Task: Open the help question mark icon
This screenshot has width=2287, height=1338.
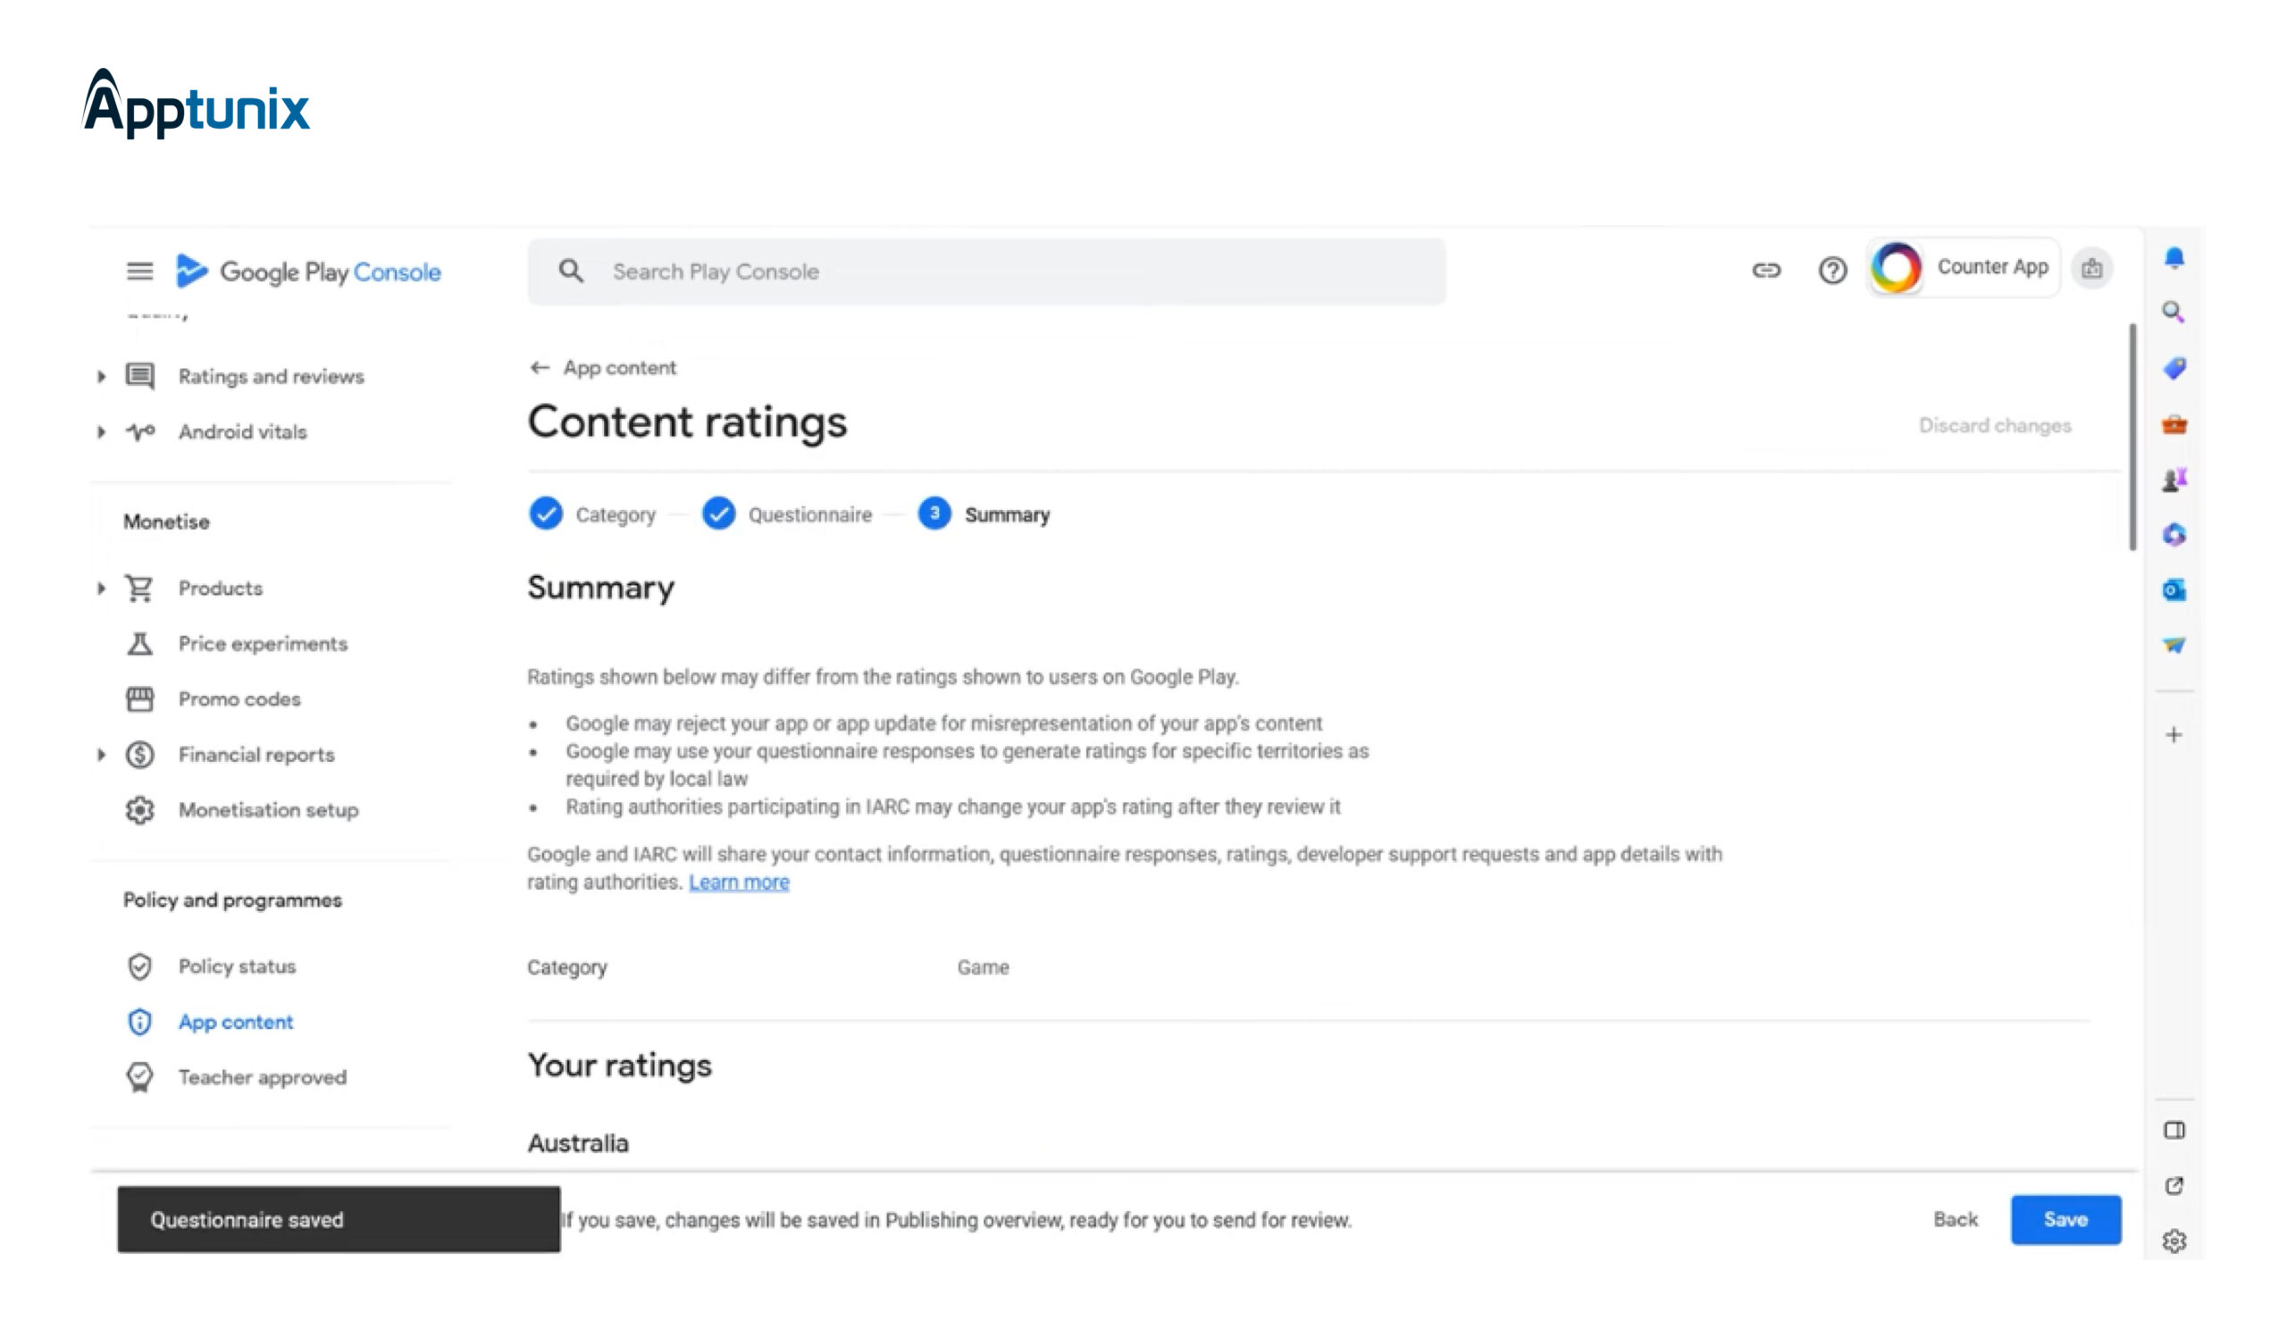Action: (1831, 271)
